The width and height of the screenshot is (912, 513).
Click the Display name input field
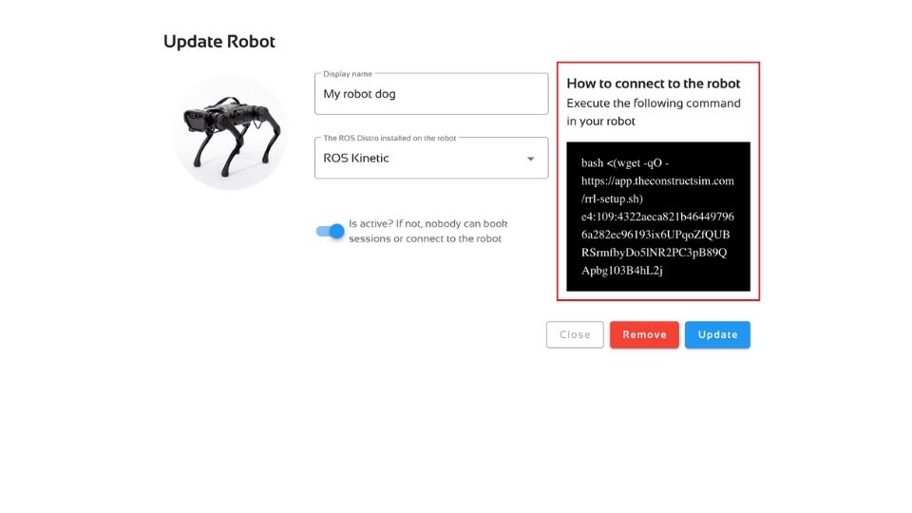pos(431,94)
